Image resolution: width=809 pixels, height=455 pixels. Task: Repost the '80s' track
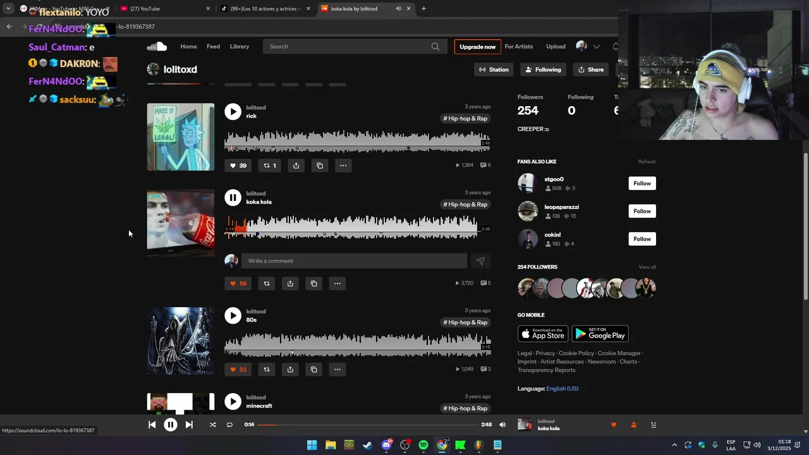[x=266, y=370]
